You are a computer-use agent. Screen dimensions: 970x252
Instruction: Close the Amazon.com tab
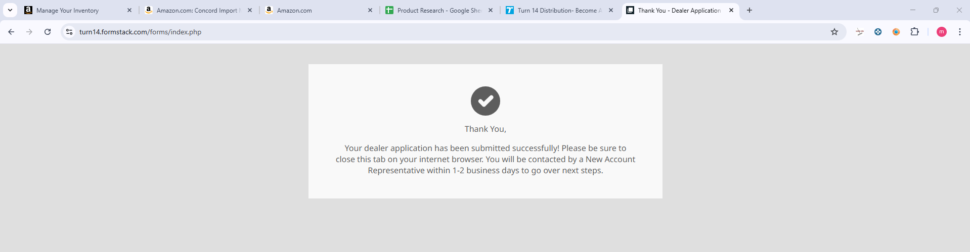pyautogui.click(x=370, y=10)
